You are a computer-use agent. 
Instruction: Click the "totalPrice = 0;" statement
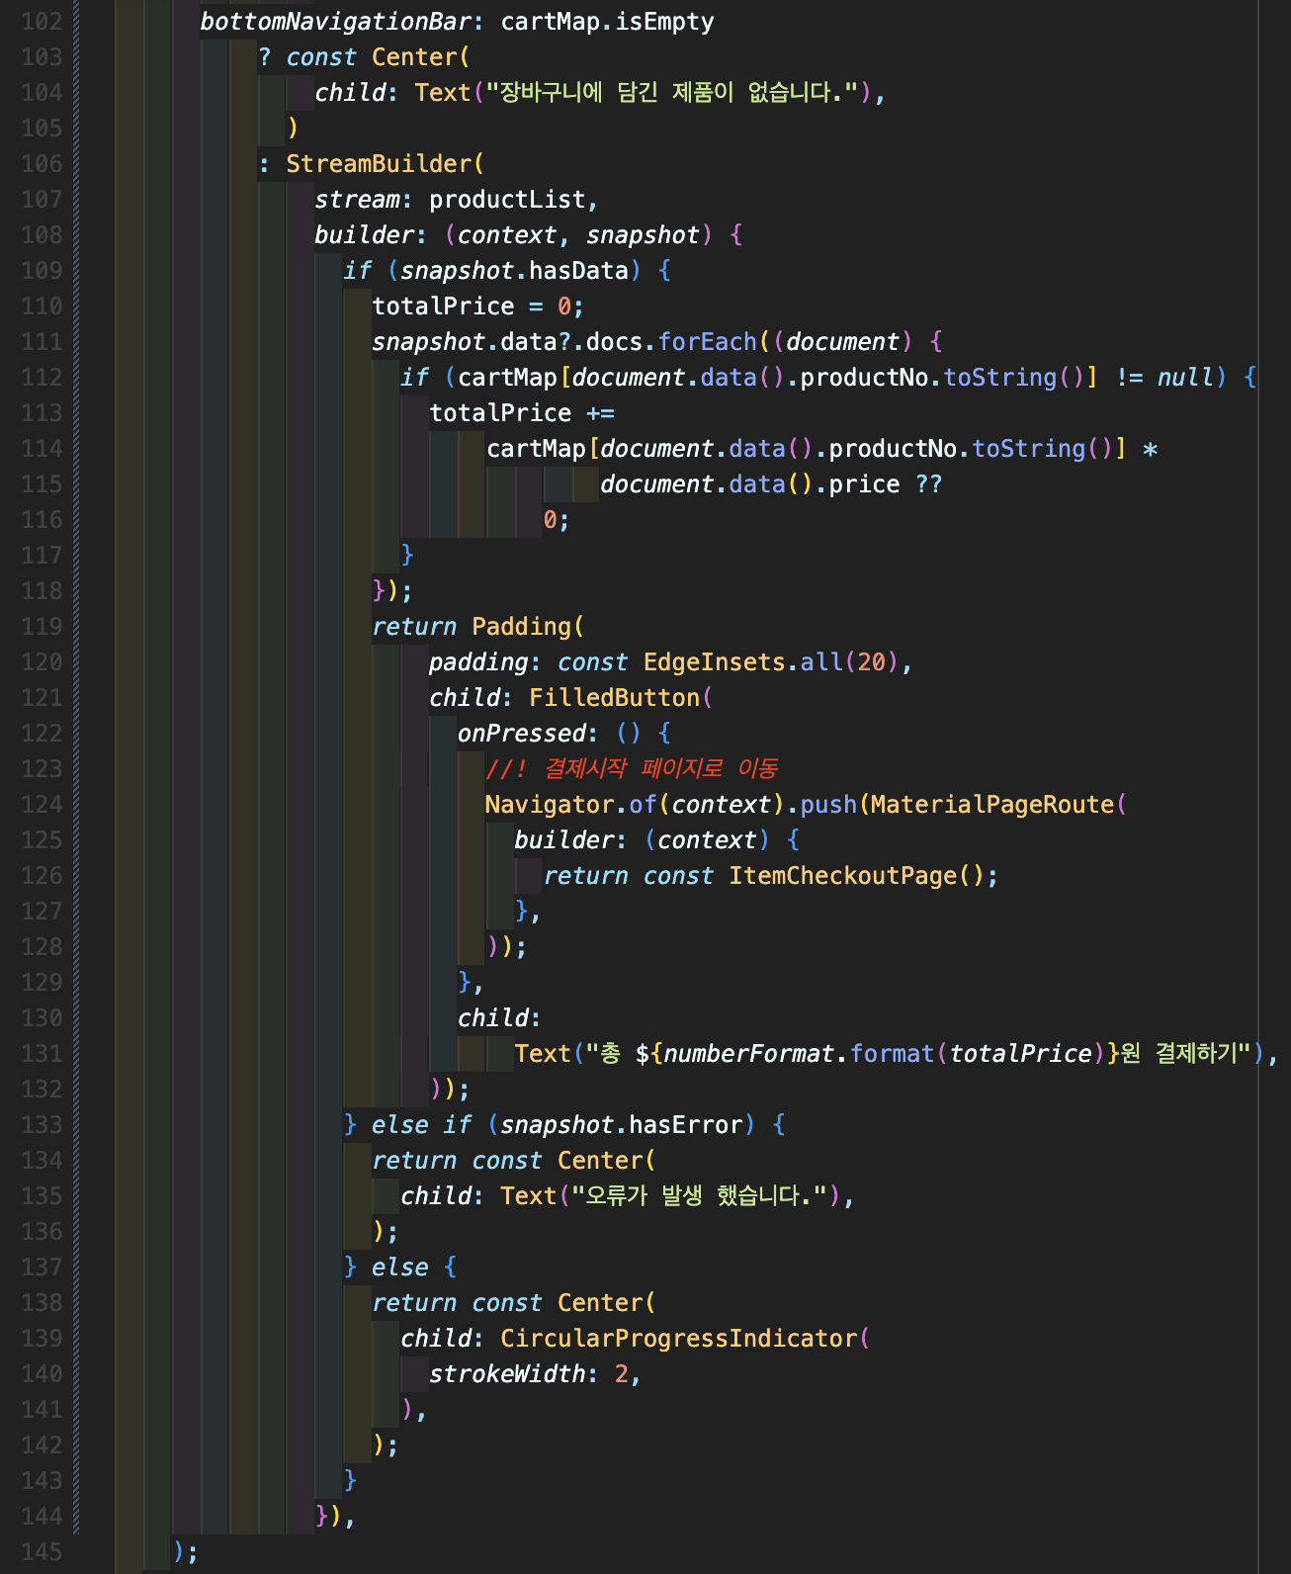pyautogui.click(x=478, y=306)
